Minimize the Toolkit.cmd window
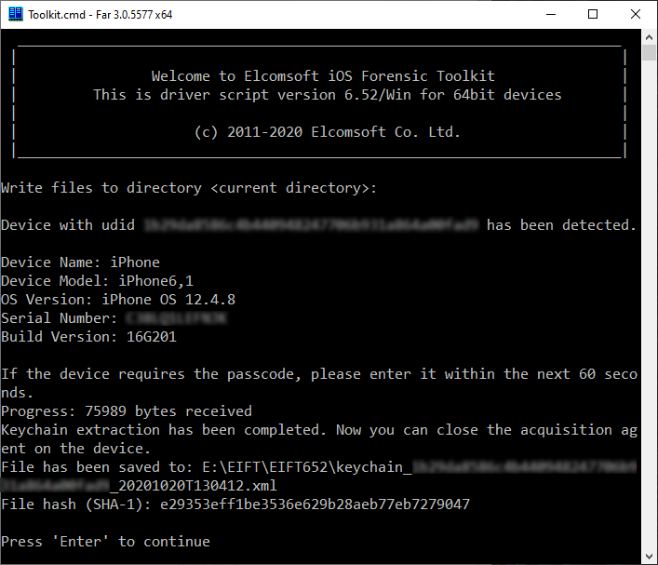Screen dimensions: 658x565 [551, 14]
